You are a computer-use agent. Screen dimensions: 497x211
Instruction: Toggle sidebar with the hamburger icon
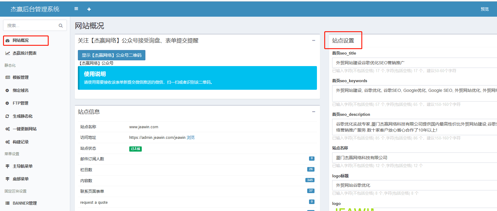76,9
